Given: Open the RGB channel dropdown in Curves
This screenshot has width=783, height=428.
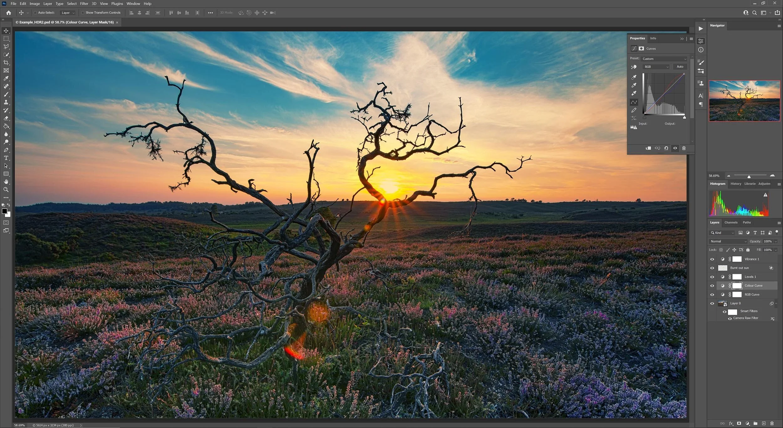Looking at the screenshot, I should click(656, 66).
